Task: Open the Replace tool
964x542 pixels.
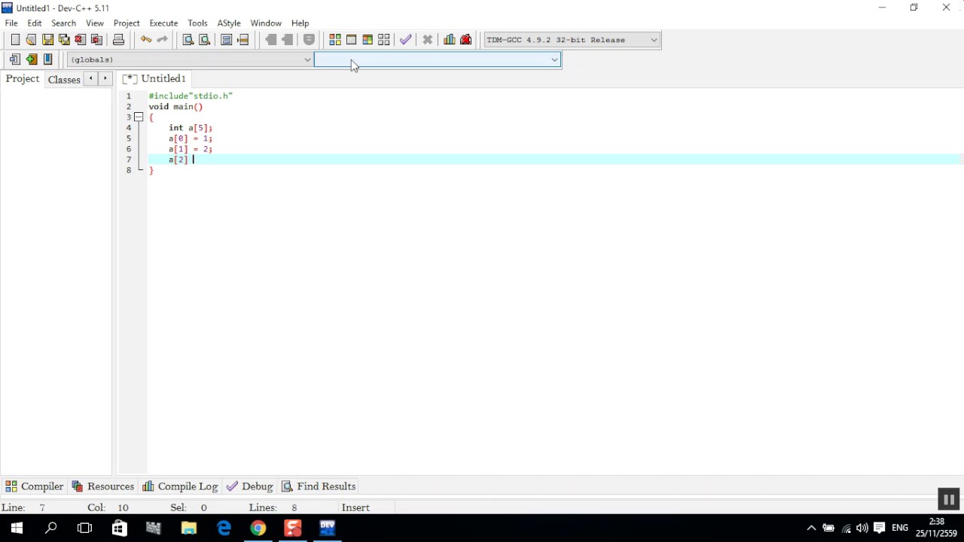Action: tap(205, 40)
